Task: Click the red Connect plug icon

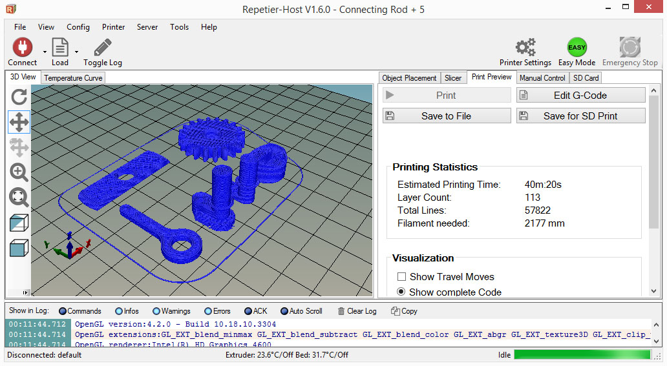Action: pos(22,47)
